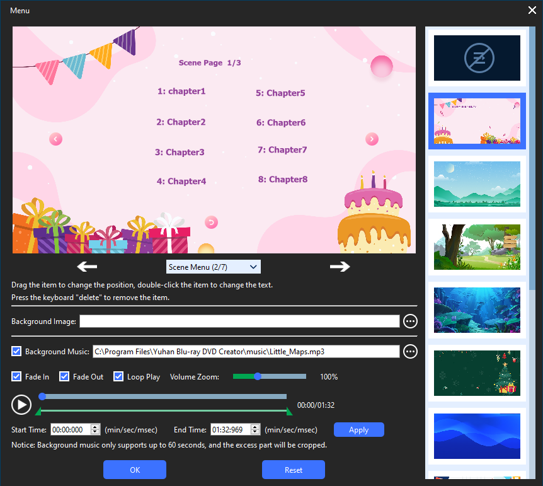Select Chapter3 item in menu preview
Image resolution: width=543 pixels, height=486 pixels.
[x=180, y=153]
